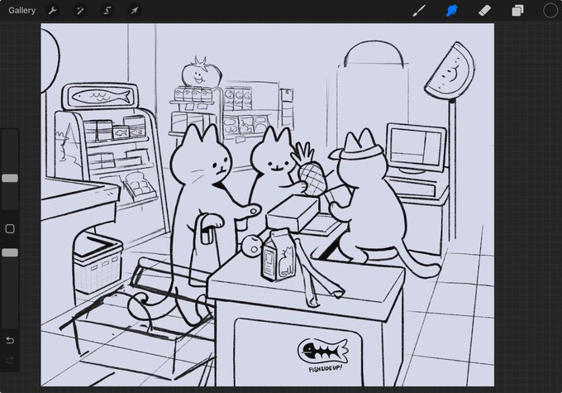Select the Brush tool
The height and width of the screenshot is (393, 562).
tap(419, 11)
